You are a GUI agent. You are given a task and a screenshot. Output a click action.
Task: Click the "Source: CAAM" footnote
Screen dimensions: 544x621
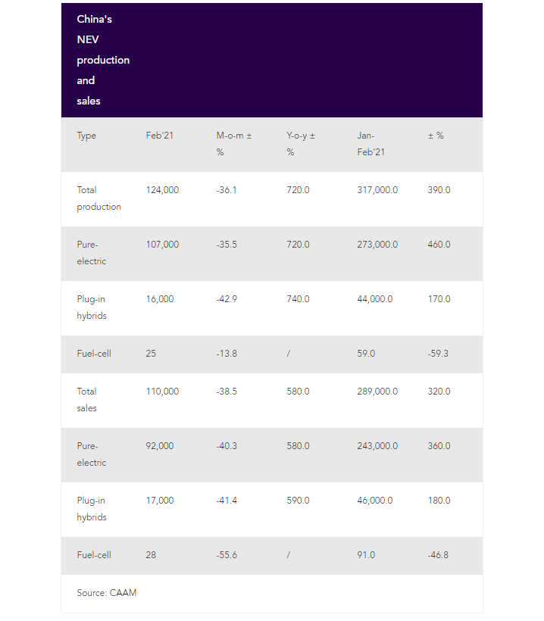[107, 593]
